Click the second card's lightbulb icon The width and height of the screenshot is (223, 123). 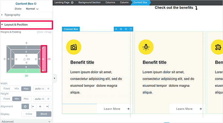point(146,47)
